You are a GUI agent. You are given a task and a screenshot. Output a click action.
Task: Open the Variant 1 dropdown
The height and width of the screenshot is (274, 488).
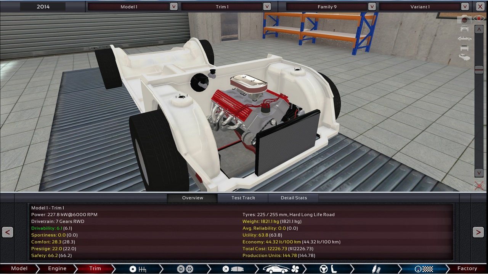pos(465,6)
